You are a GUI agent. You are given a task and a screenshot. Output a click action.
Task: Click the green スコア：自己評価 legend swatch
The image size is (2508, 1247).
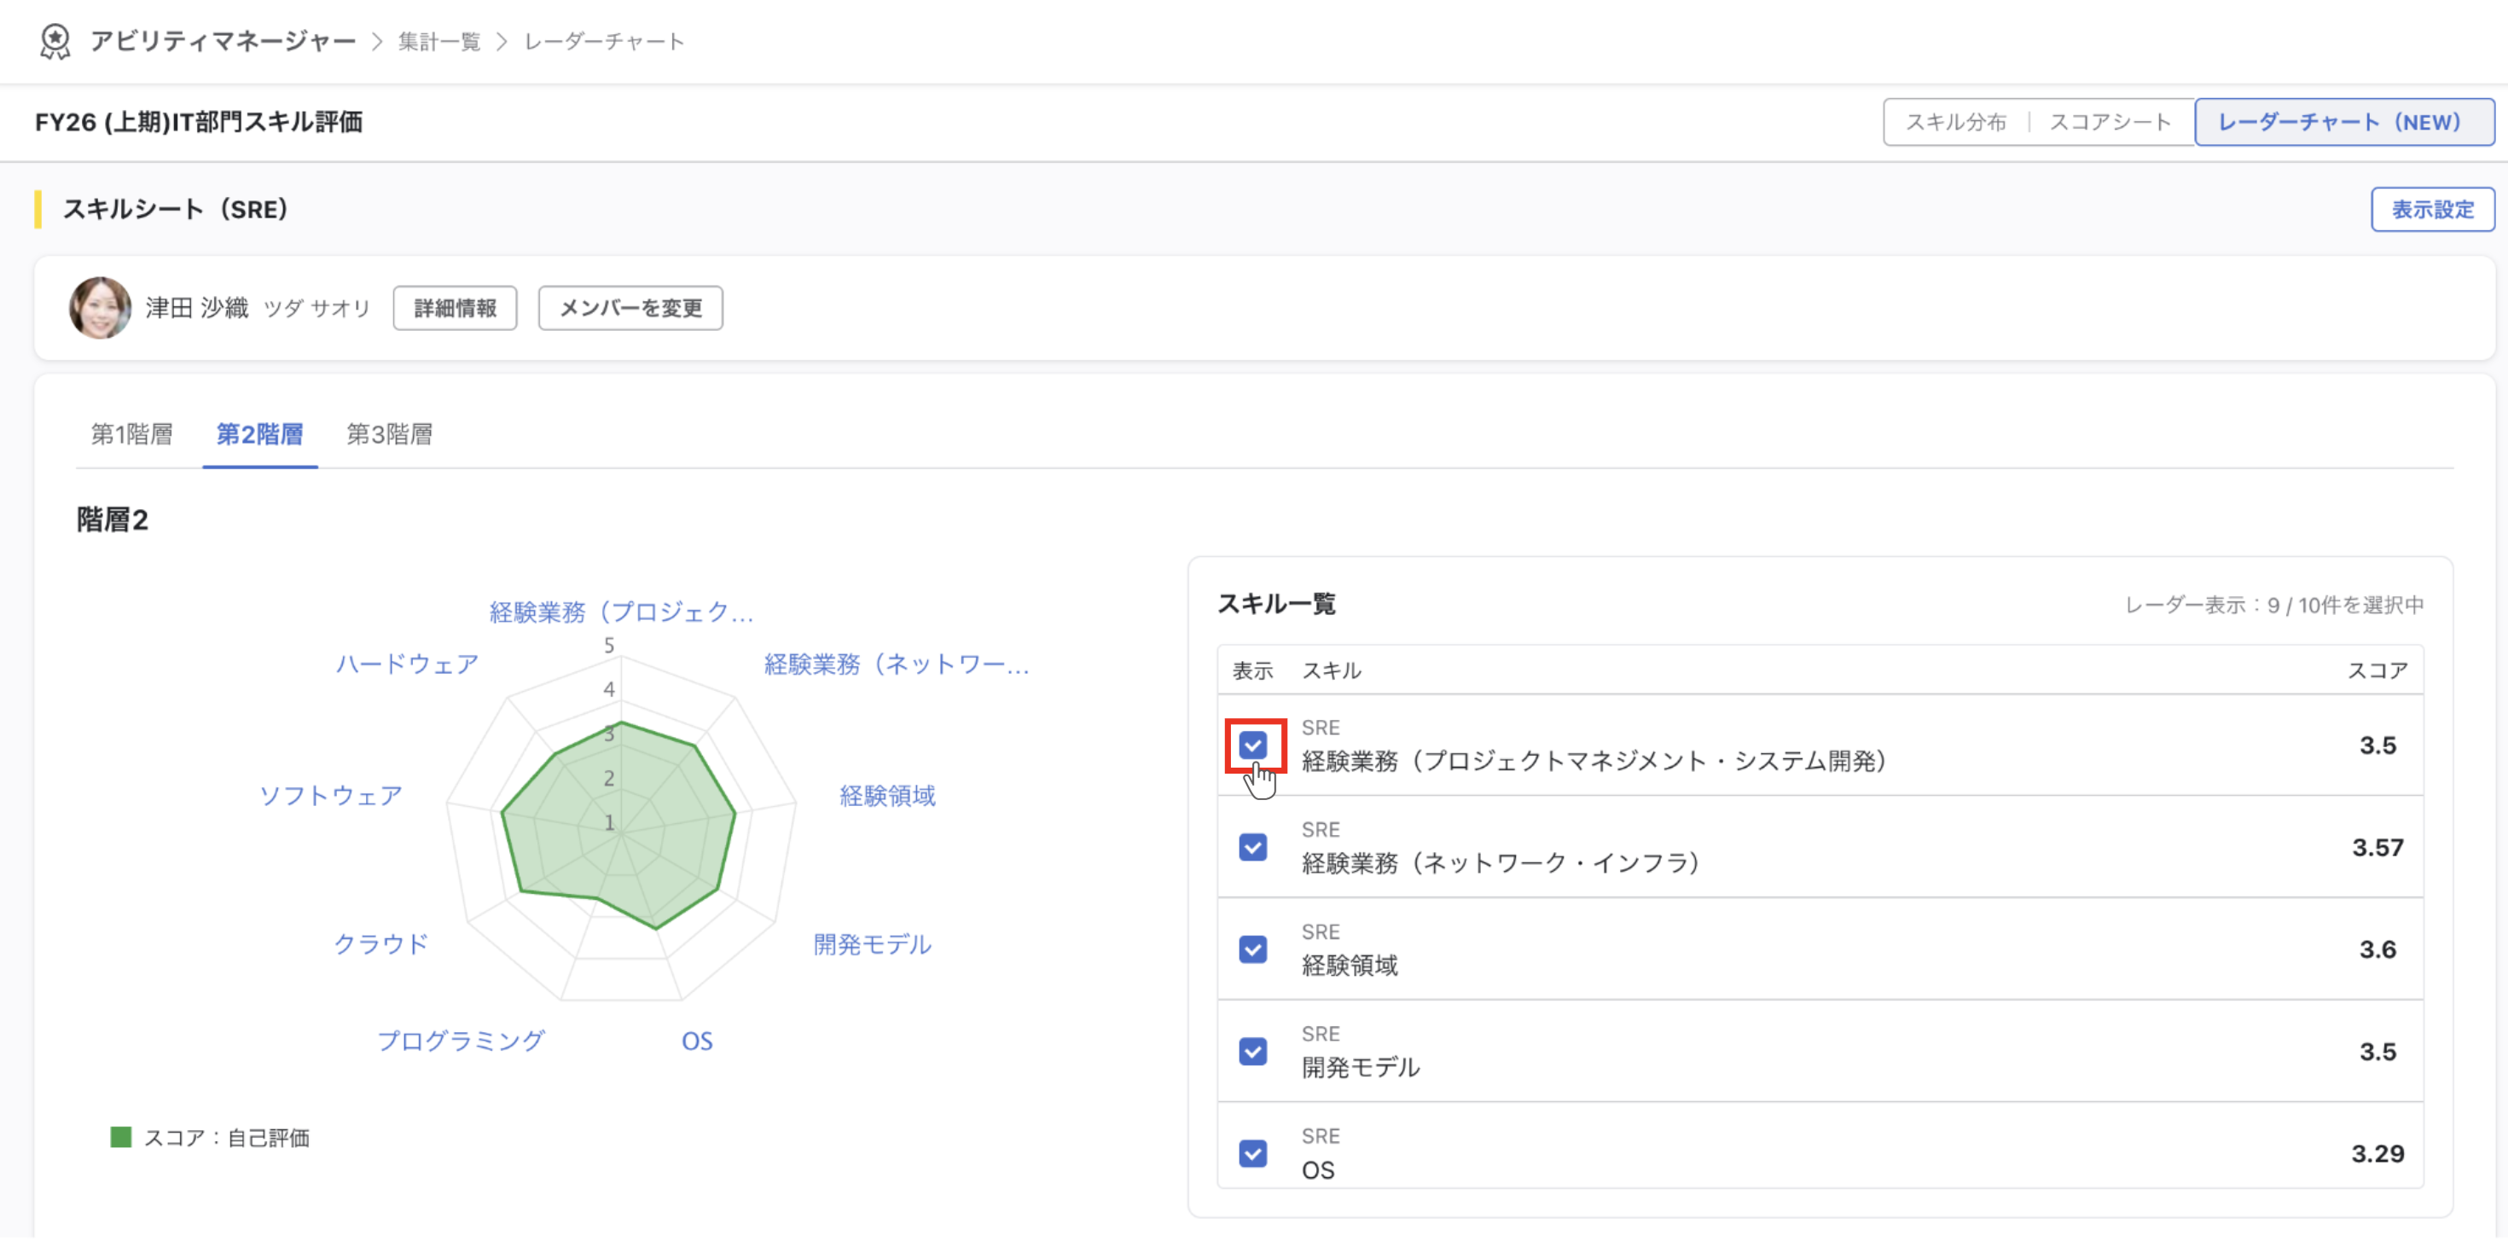(x=121, y=1137)
